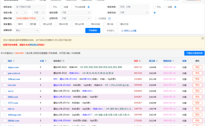205x126 pixels.
Task: Click 预定 button for 3177.com
Action: click(x=197, y=103)
